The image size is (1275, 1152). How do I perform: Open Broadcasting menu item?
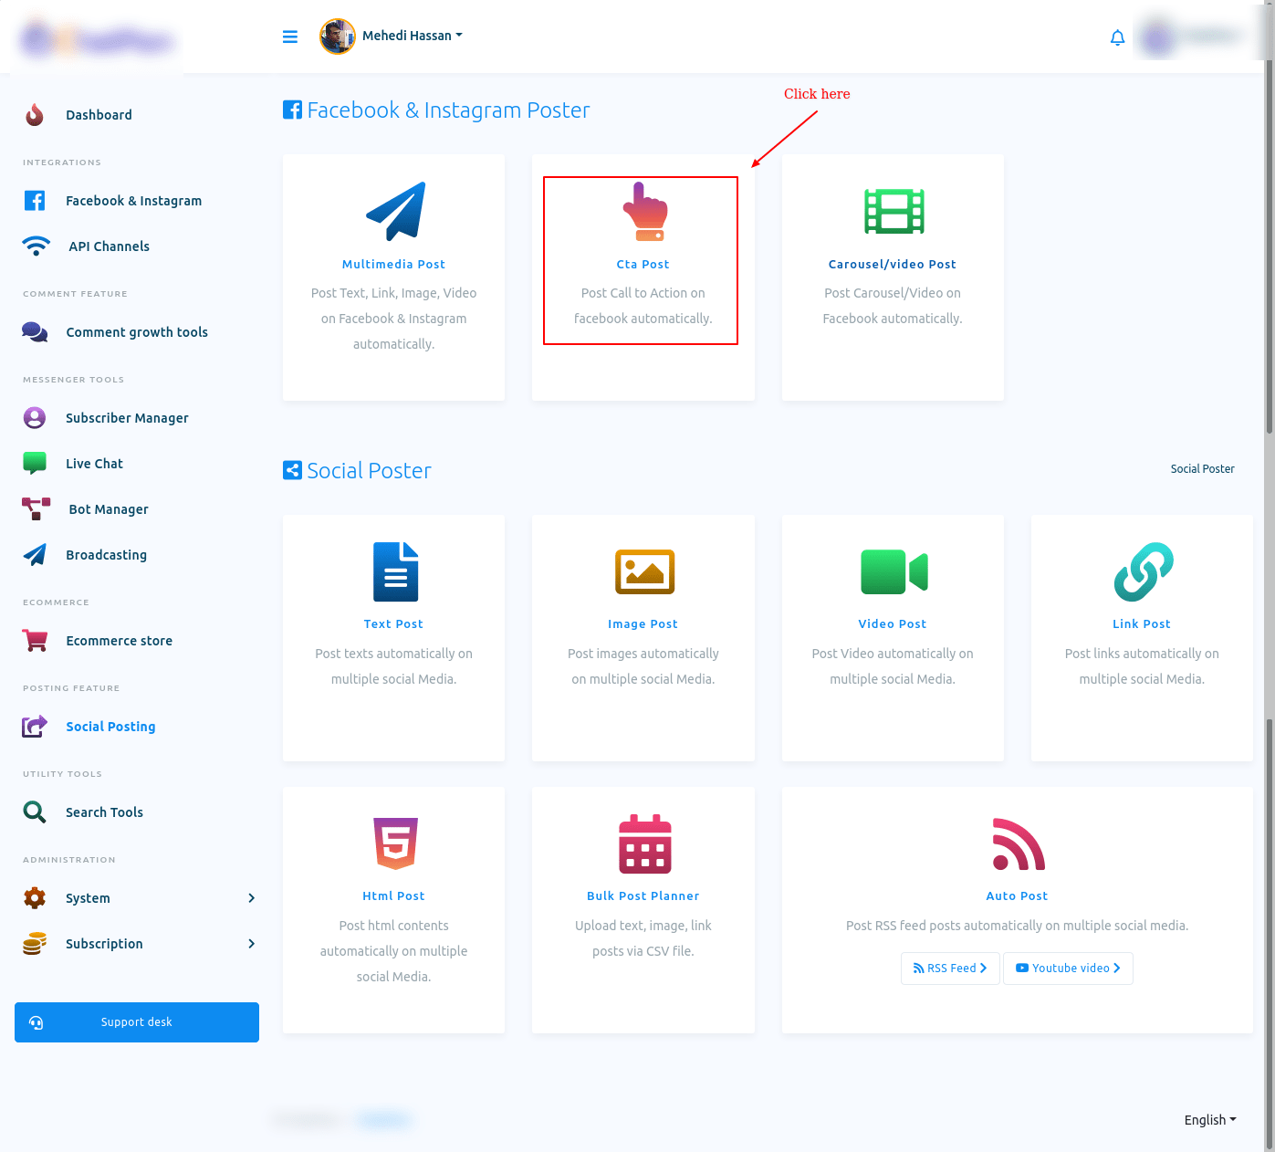tap(106, 555)
